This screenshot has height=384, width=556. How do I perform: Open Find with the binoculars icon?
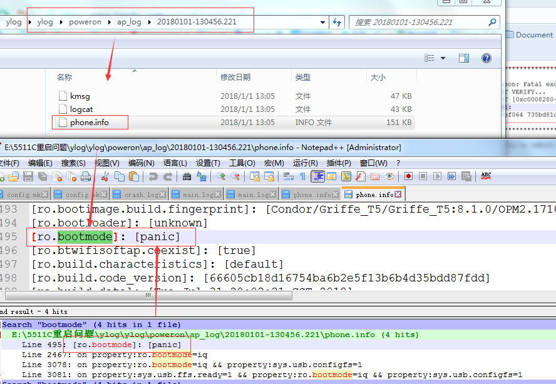coord(187,176)
